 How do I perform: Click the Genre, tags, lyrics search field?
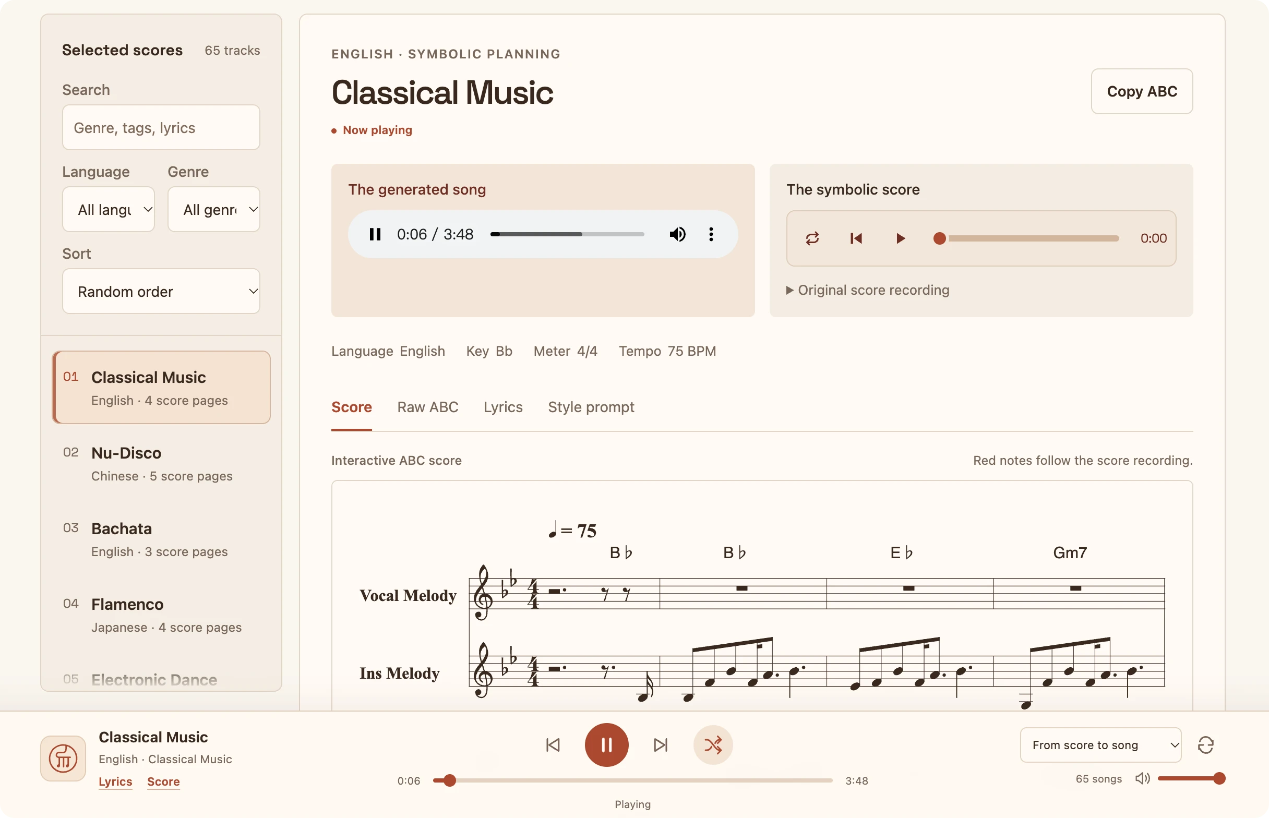point(161,127)
